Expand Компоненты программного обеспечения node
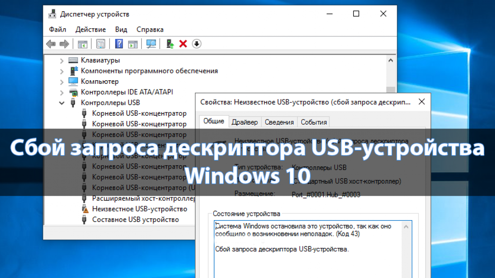Screen dimensions: 495x278 coord(61,71)
